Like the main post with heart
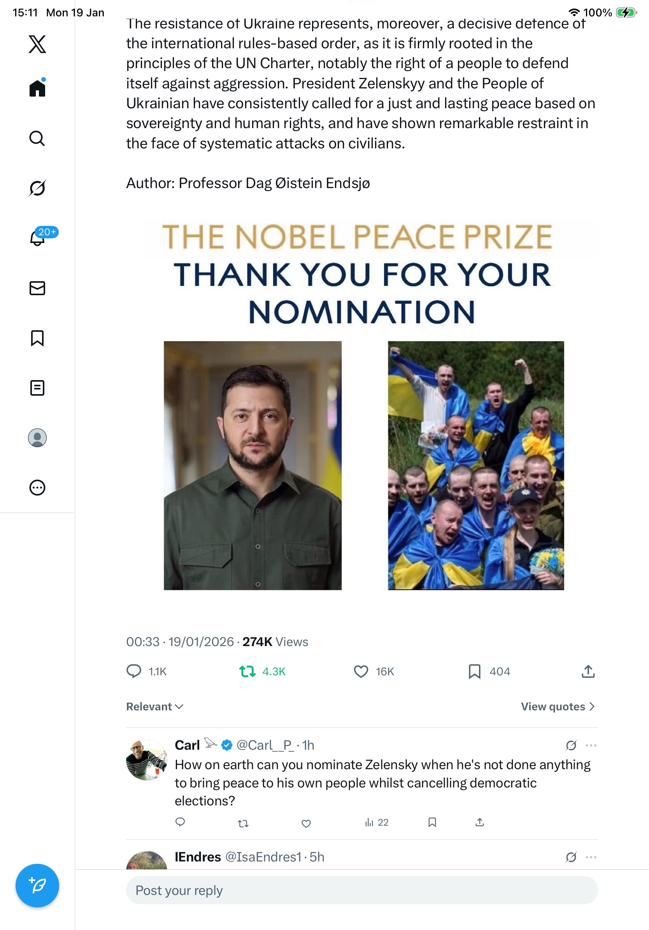The width and height of the screenshot is (649, 930). click(x=361, y=671)
